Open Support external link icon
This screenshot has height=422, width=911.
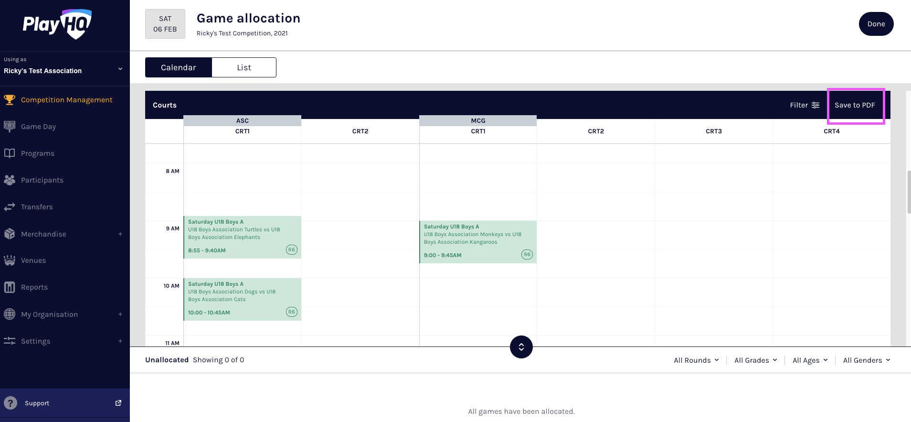[x=118, y=403]
